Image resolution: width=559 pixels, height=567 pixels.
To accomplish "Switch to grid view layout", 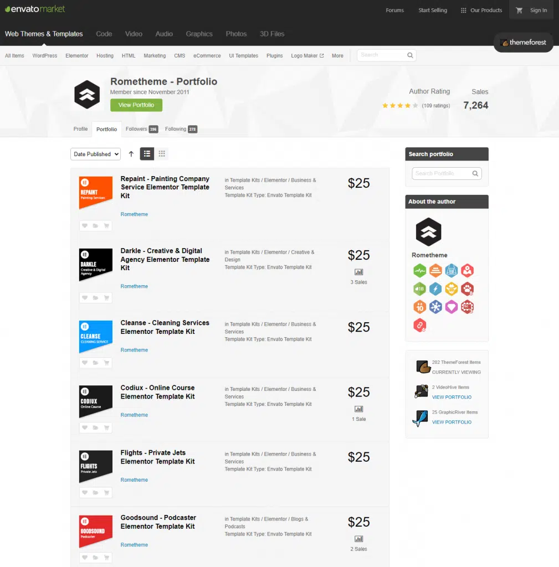I will tap(162, 154).
